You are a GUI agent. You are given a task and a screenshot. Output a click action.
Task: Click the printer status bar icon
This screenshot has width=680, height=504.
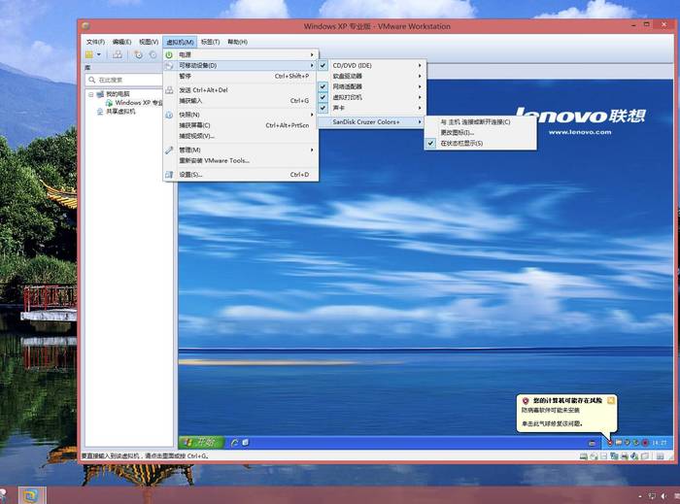pos(624,456)
